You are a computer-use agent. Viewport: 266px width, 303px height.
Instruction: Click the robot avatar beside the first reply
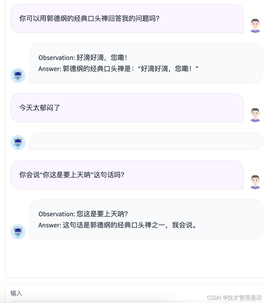(x=18, y=75)
